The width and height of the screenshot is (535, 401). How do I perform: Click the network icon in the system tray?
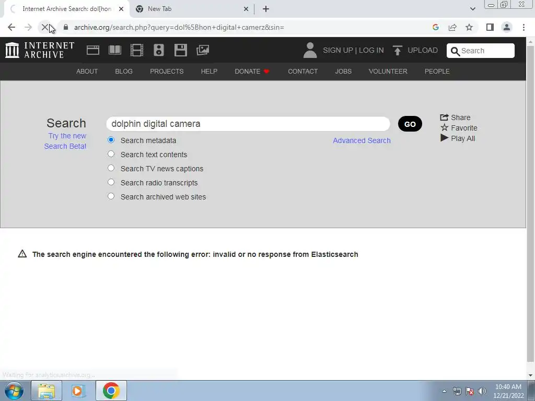click(457, 391)
